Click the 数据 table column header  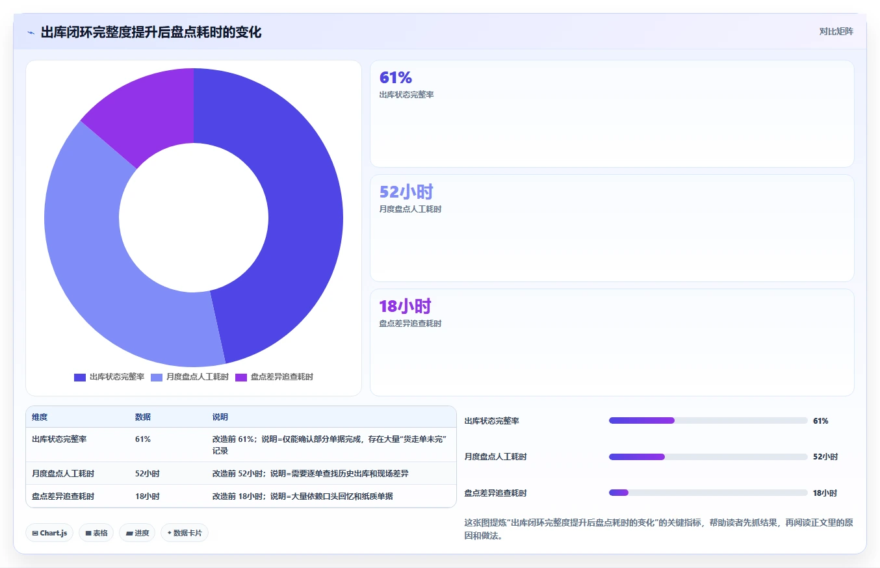[x=143, y=417]
